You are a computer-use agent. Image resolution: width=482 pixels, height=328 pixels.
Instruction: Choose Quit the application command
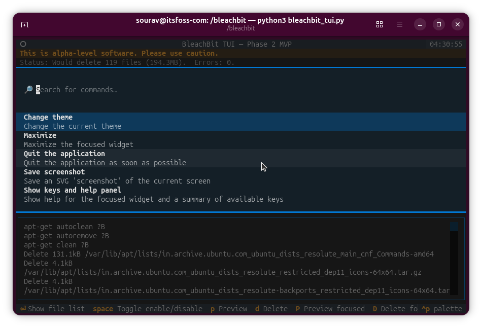pos(241,158)
